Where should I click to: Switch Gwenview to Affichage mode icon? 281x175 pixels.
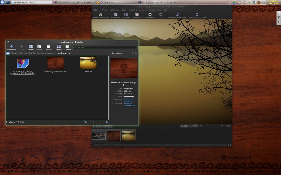(x=126, y=16)
